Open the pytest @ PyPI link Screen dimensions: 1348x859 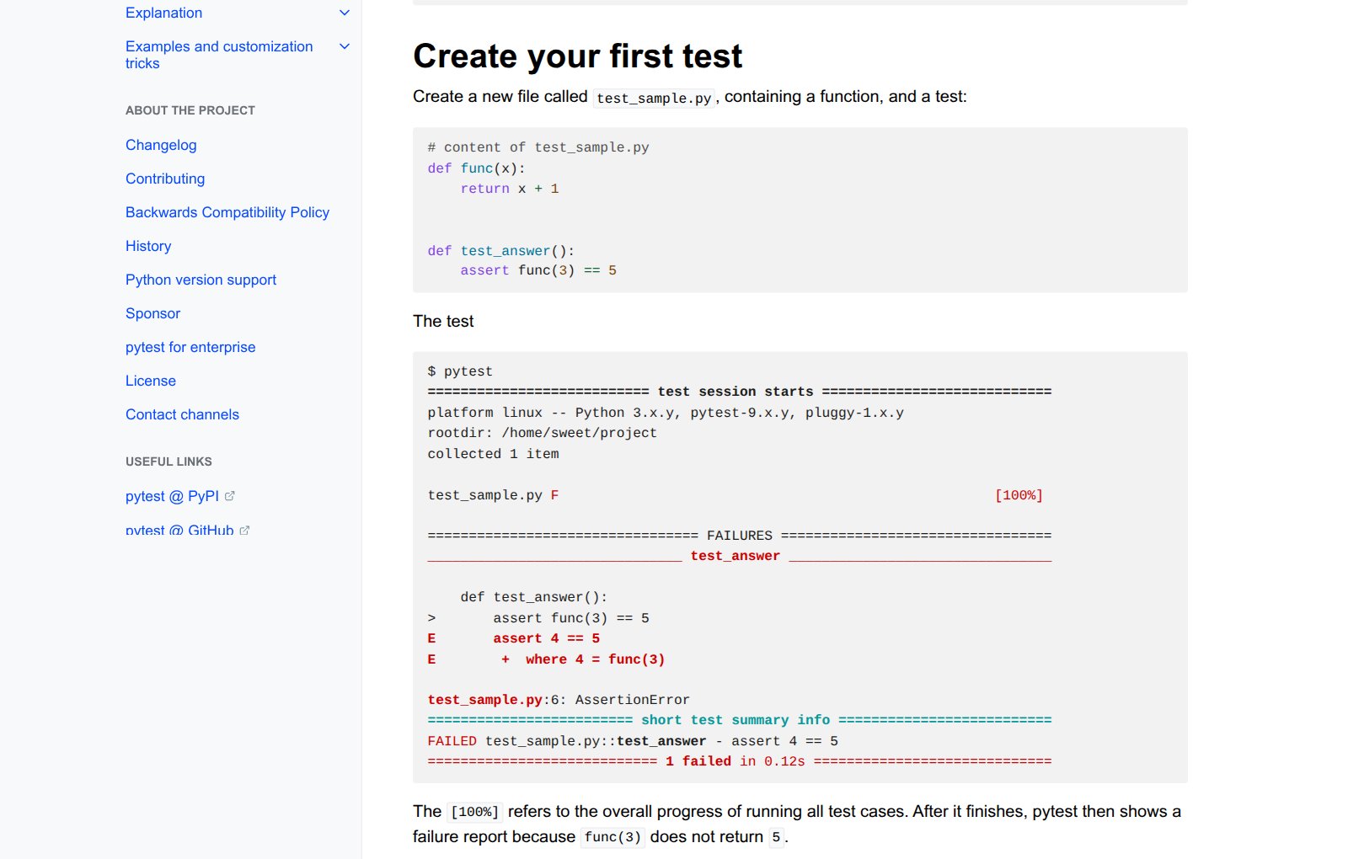(x=172, y=496)
